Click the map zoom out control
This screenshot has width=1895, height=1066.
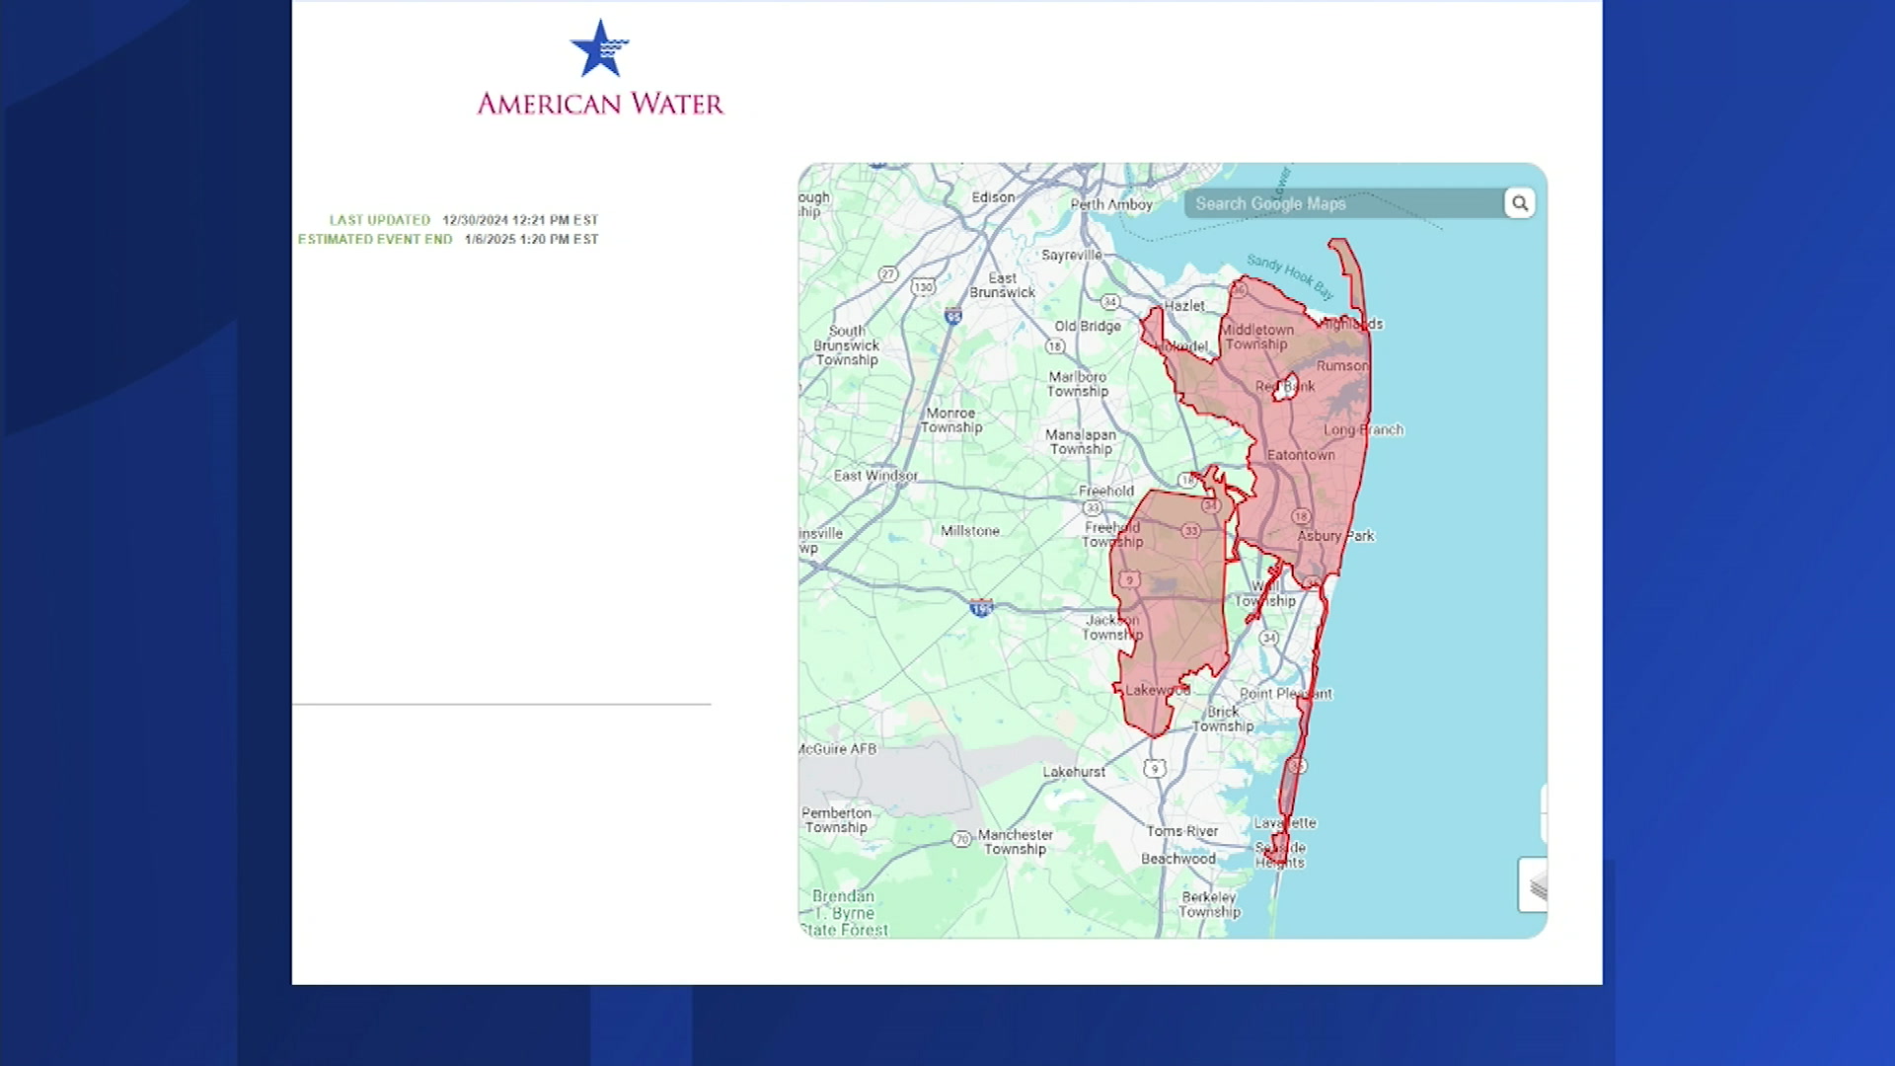[1544, 827]
